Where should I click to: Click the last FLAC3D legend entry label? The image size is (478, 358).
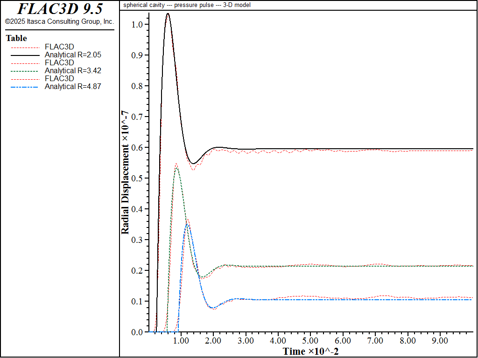coord(59,78)
